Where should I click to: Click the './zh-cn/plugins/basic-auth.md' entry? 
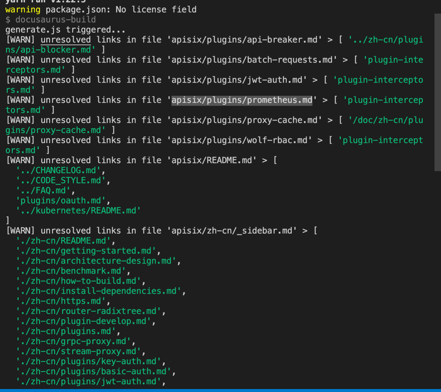coord(94,372)
